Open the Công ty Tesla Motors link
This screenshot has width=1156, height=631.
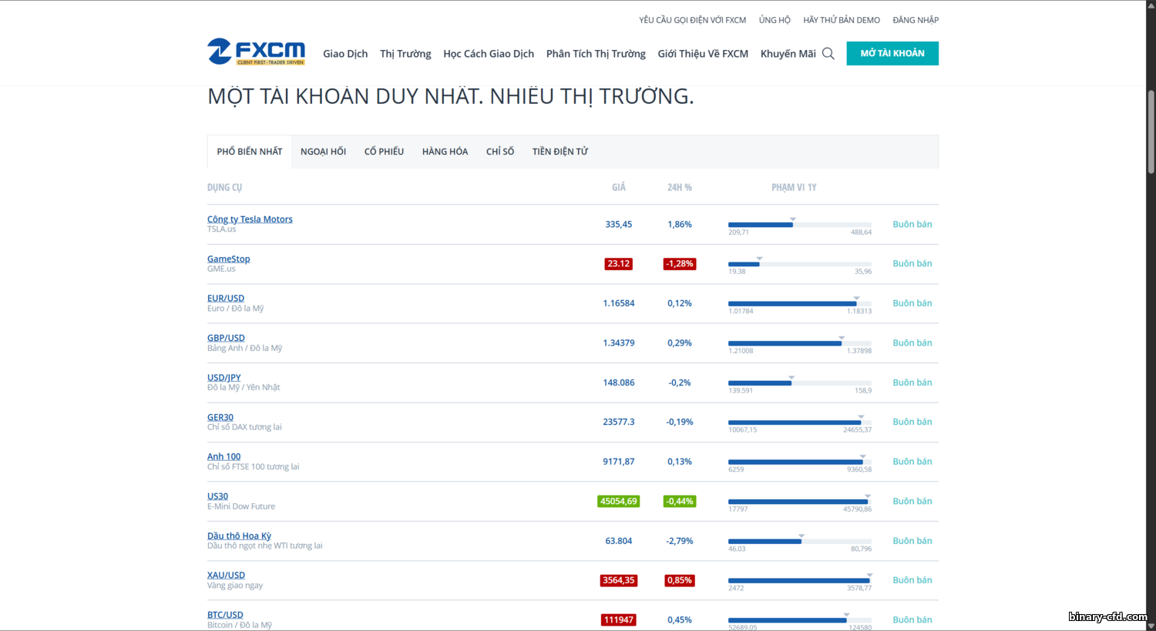pos(250,219)
